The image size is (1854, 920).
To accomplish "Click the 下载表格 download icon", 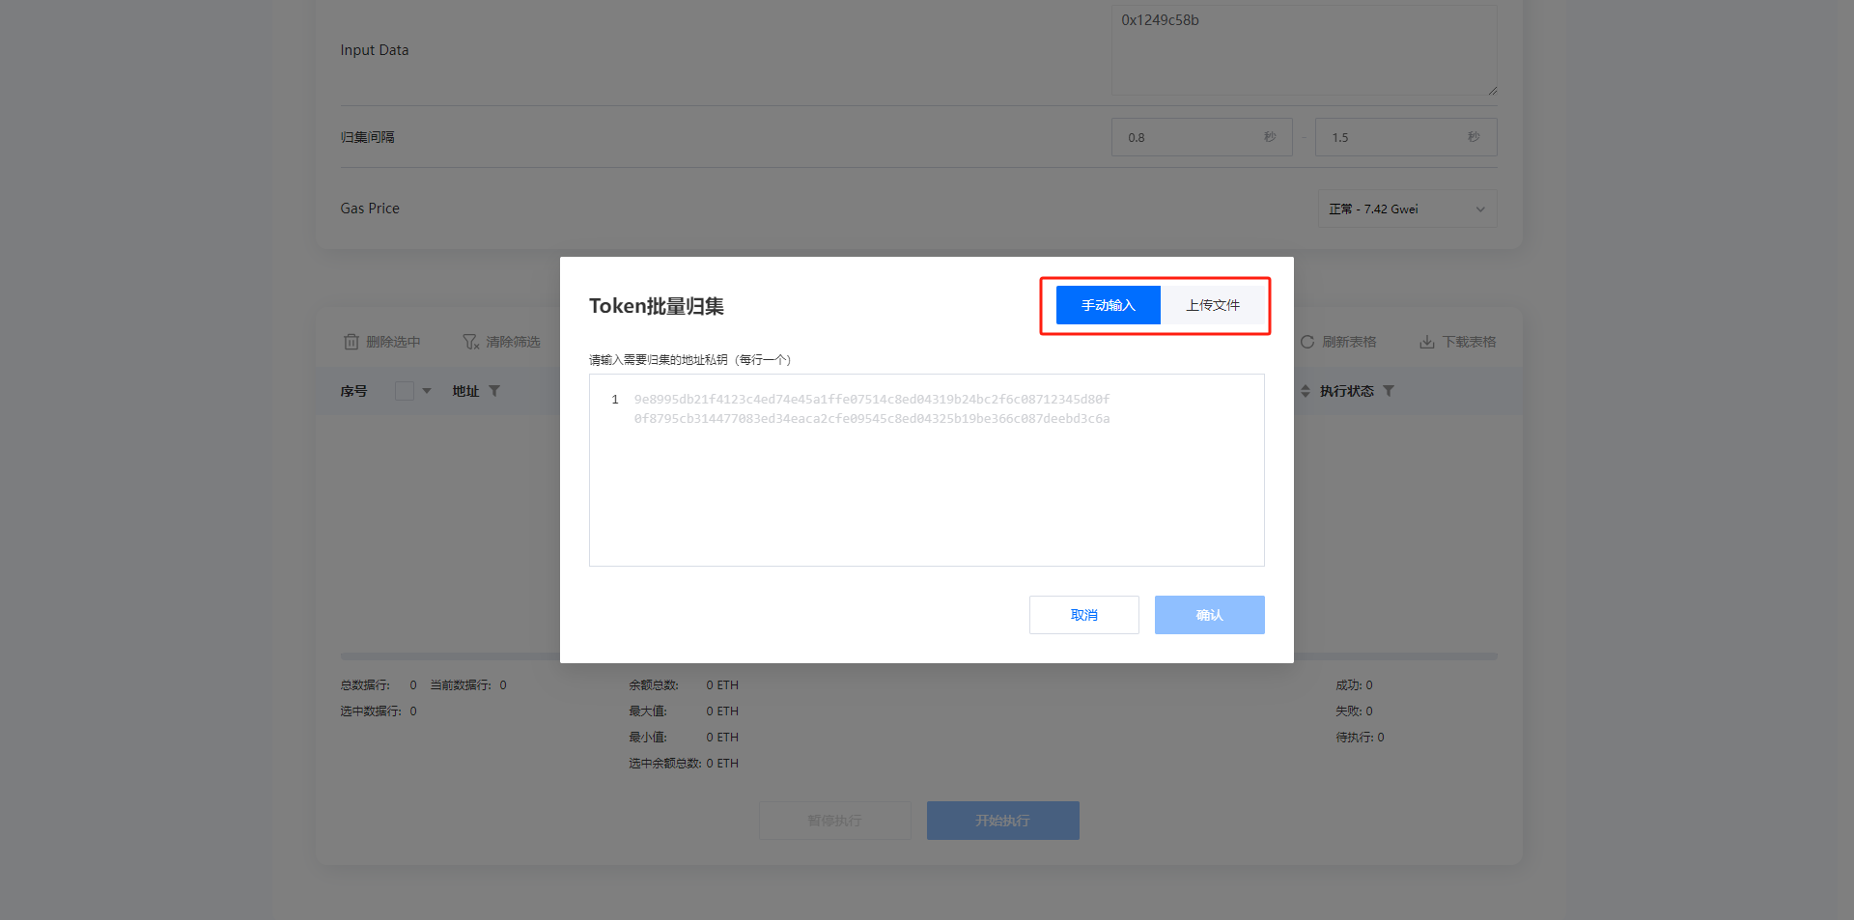I will tap(1426, 342).
